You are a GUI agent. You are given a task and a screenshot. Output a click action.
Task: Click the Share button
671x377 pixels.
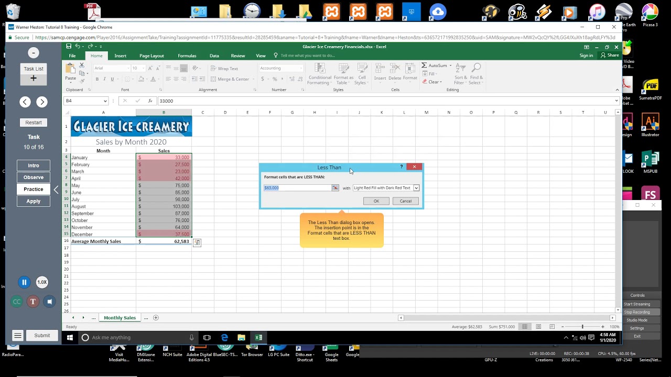[610, 56]
